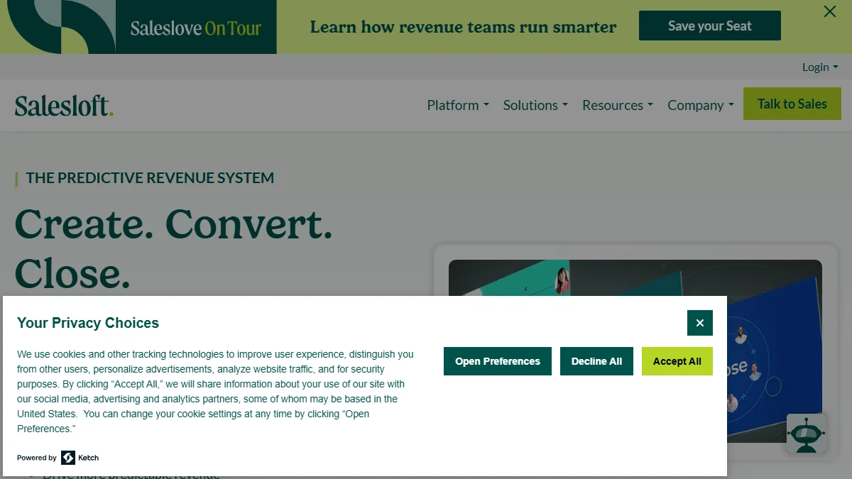Image resolution: width=852 pixels, height=479 pixels.
Task: Click Accept All cookies
Action: click(x=677, y=361)
